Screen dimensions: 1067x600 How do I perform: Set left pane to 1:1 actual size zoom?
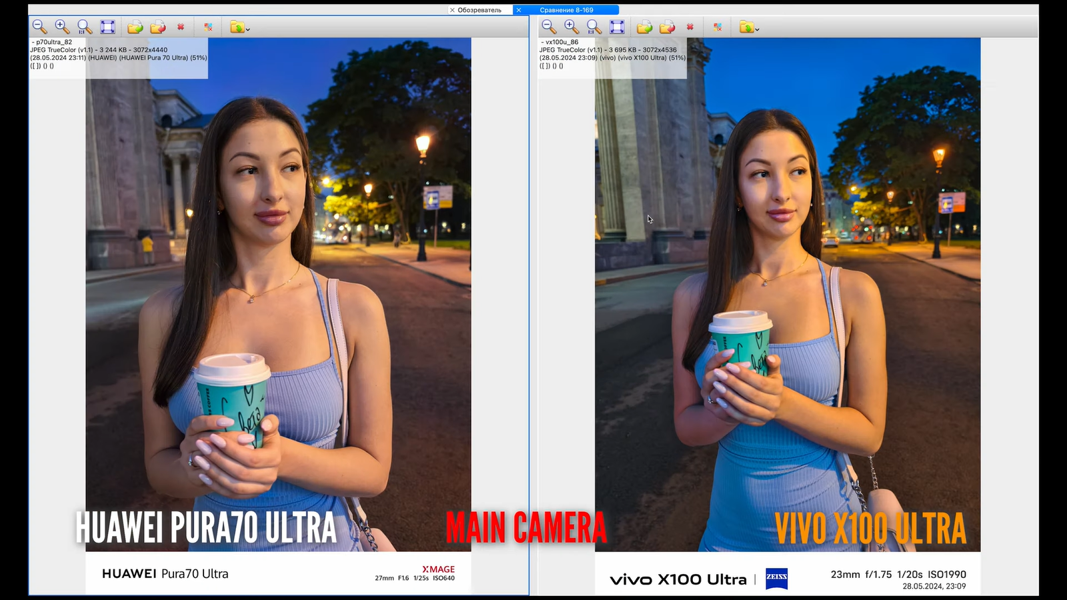click(85, 27)
